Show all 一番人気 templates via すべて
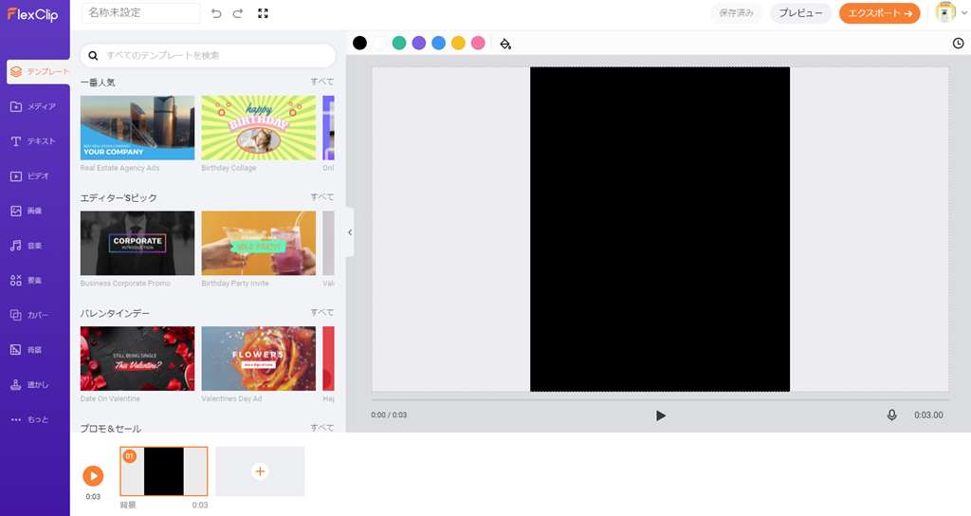Screen dimensions: 971x516 pyautogui.click(x=322, y=83)
